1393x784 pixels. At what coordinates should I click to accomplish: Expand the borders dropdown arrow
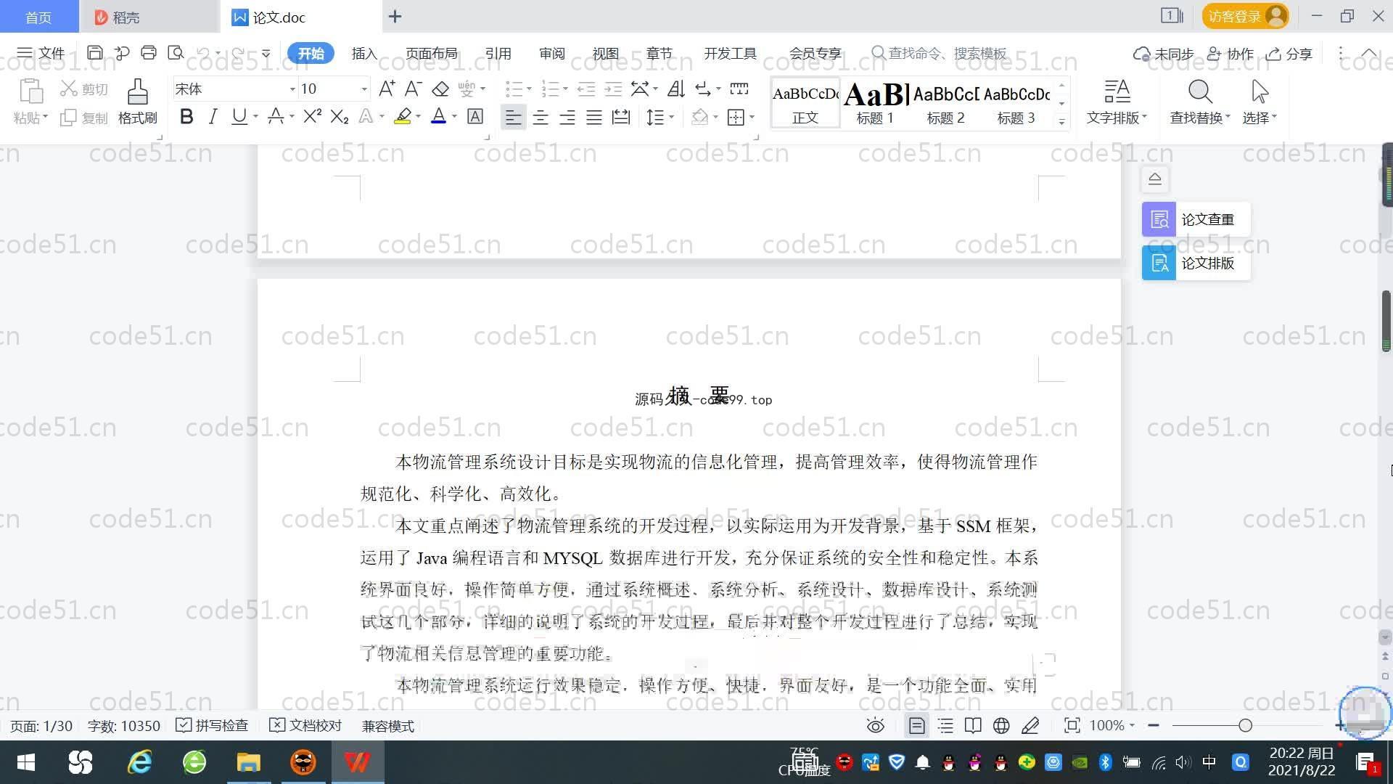pos(752,117)
